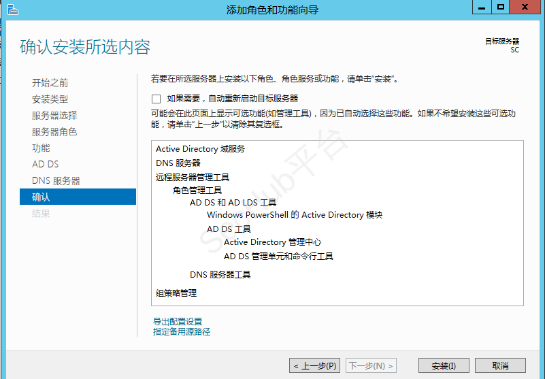Select 组策略管理 list entry

coord(176,293)
